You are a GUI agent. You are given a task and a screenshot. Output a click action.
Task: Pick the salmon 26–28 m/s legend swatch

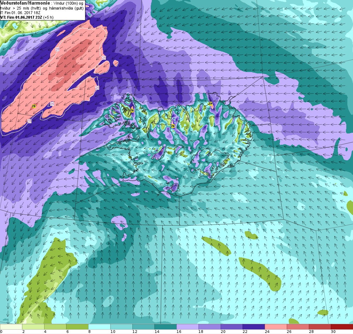(298, 327)
